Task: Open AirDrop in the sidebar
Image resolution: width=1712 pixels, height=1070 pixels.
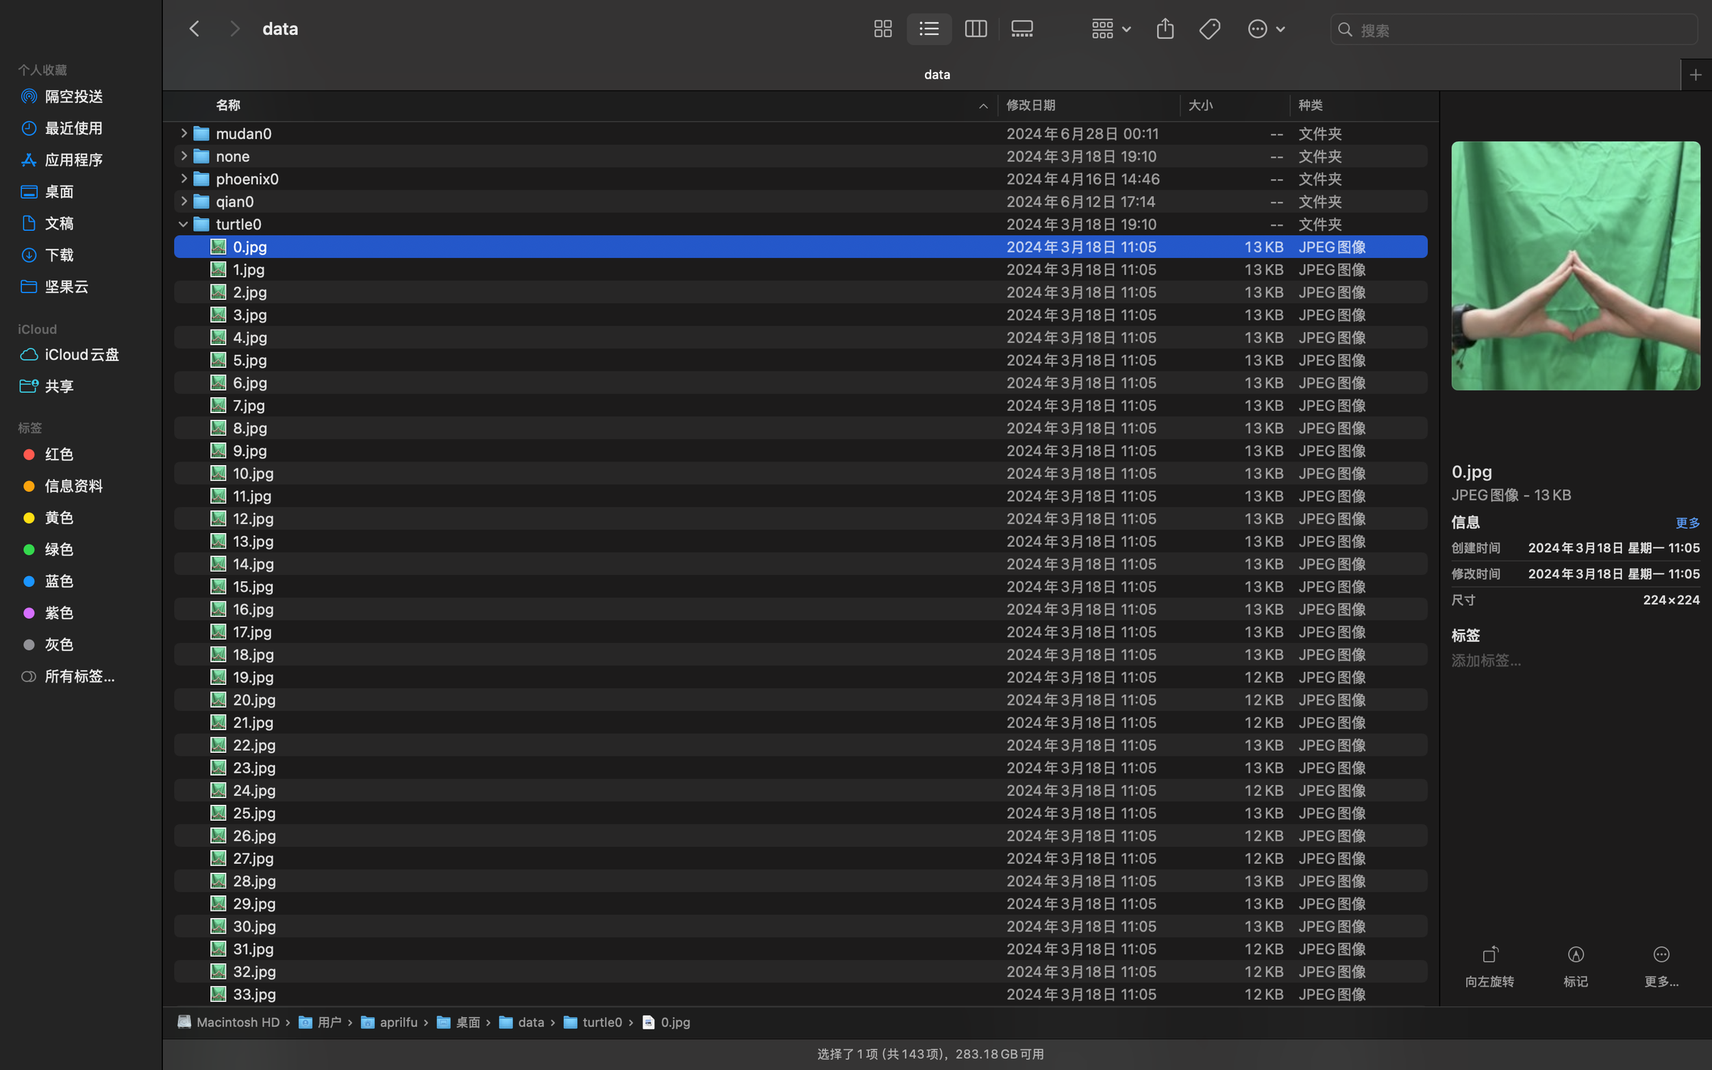Action: click(73, 96)
